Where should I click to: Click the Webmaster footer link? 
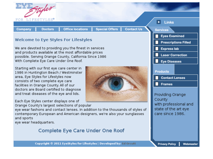(190, 144)
